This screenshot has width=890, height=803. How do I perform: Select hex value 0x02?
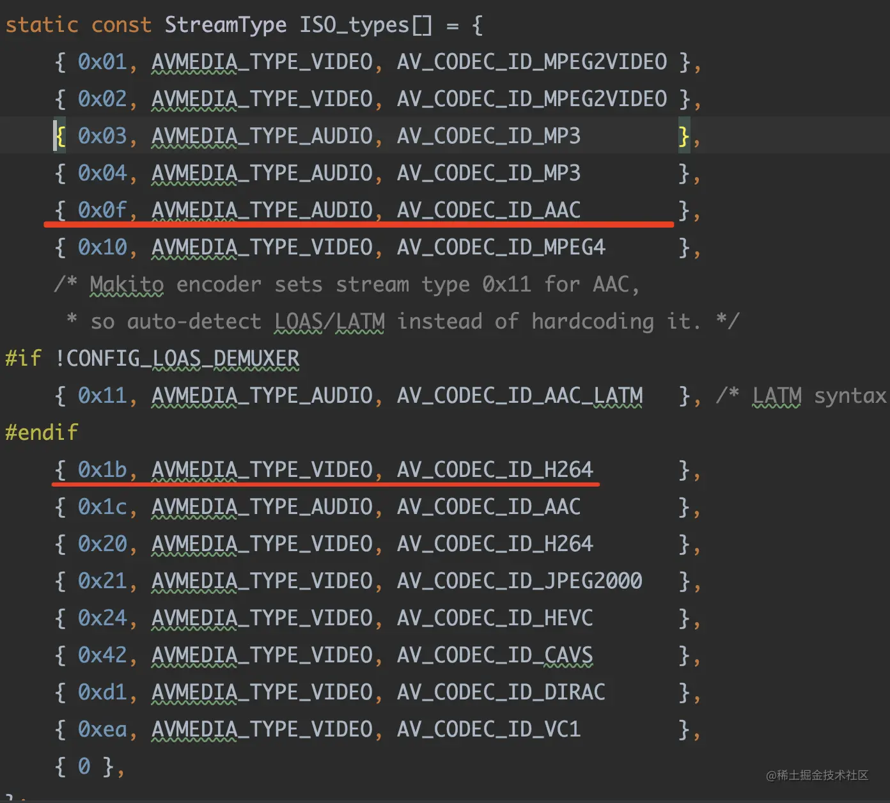click(x=102, y=99)
